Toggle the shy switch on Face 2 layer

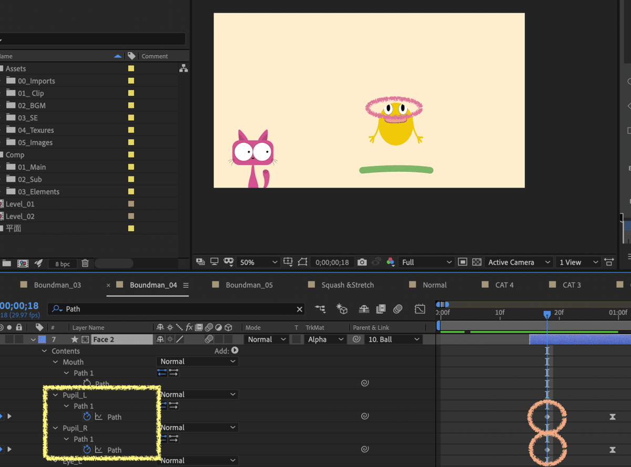[160, 339]
